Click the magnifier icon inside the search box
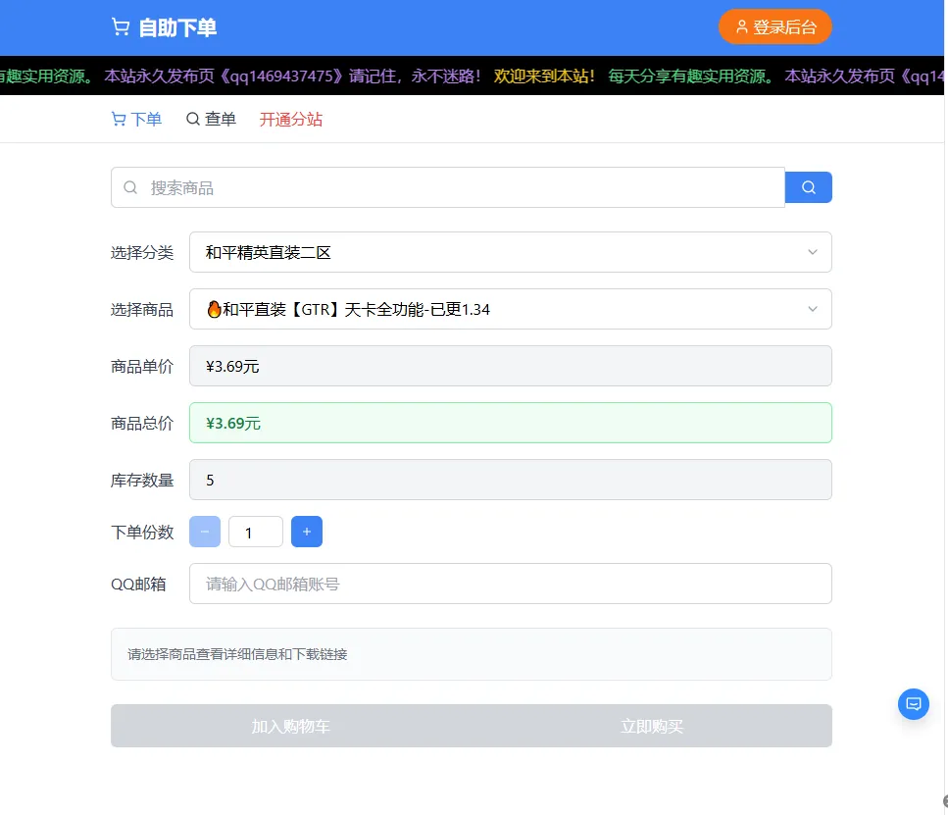Image resolution: width=948 pixels, height=815 pixels. pyautogui.click(x=129, y=186)
